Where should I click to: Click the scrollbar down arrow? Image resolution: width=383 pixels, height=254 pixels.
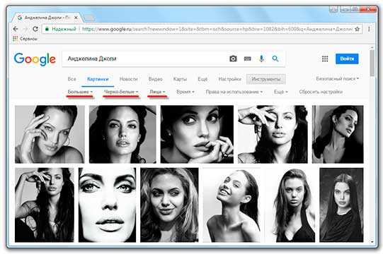pos(372,242)
